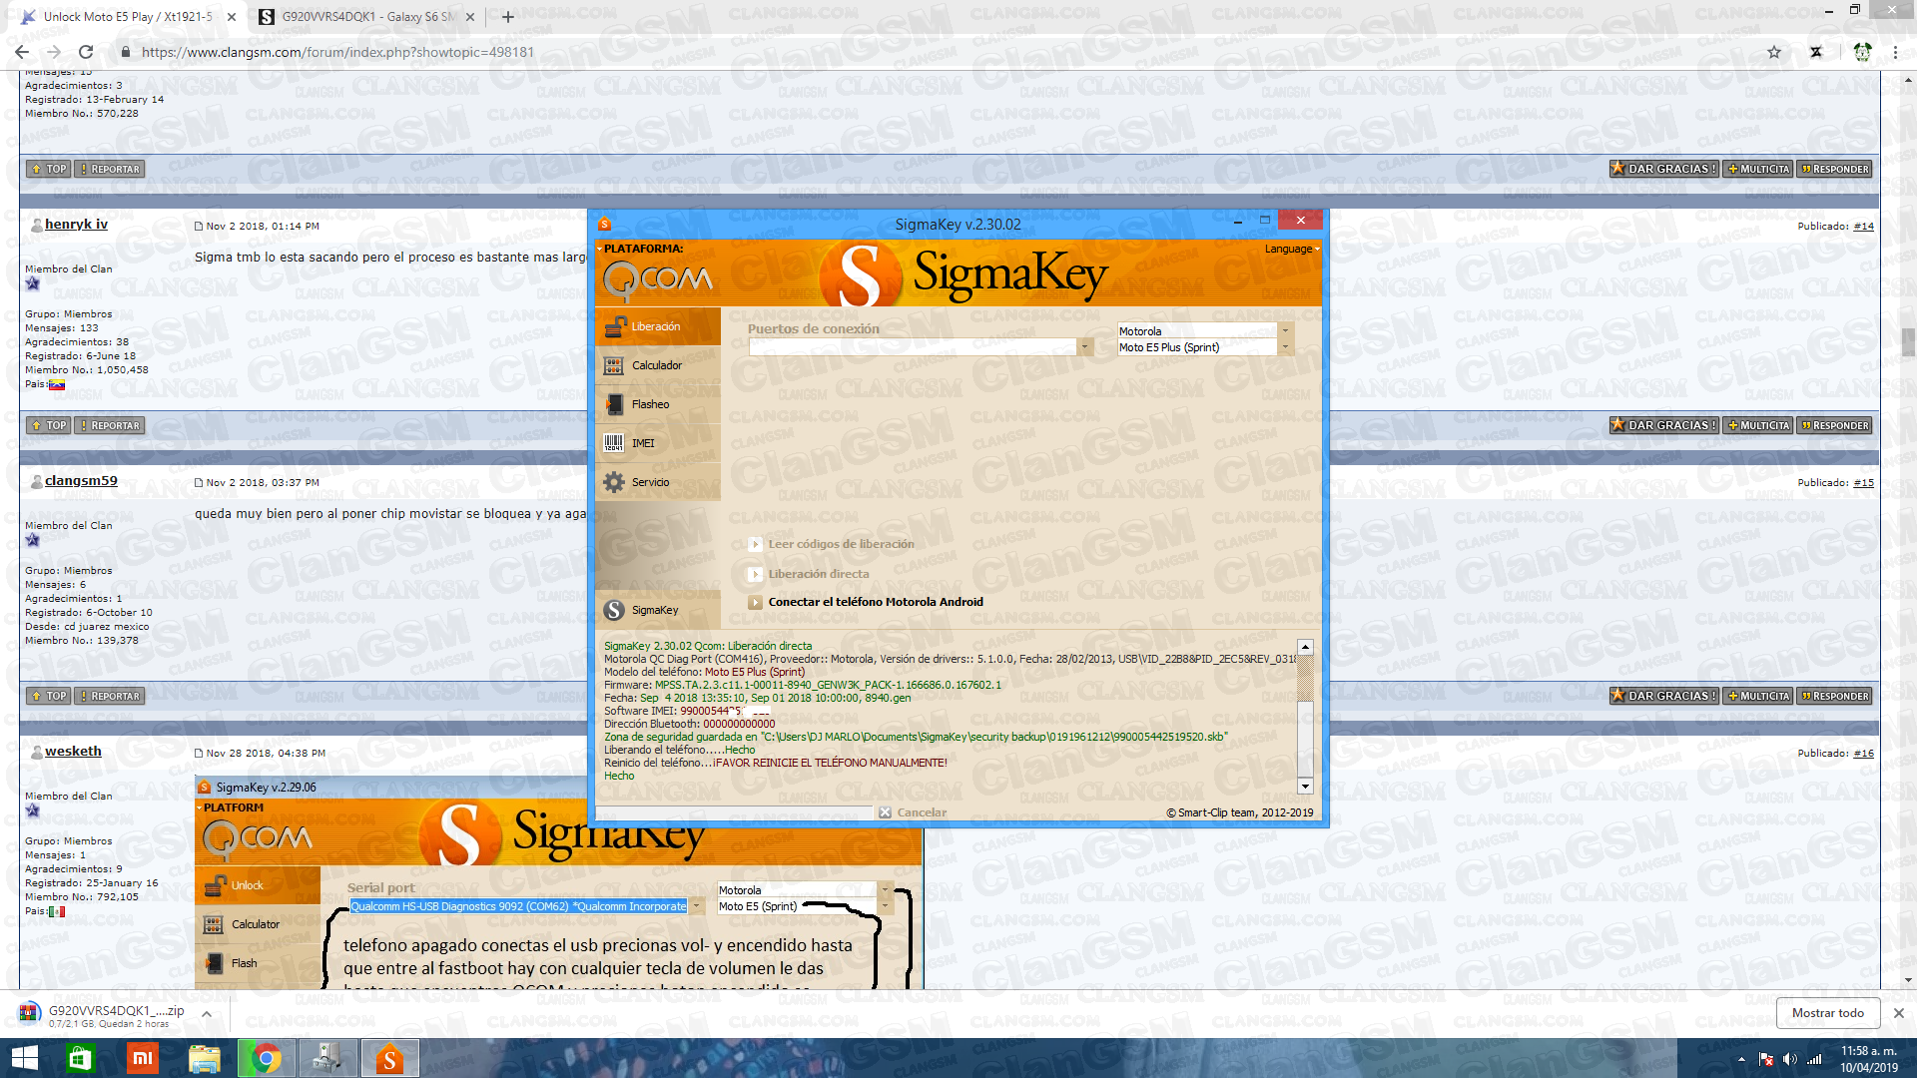This screenshot has width=1917, height=1078.
Task: Click the Cancelar X icon in SigmaKey
Action: [x=885, y=812]
